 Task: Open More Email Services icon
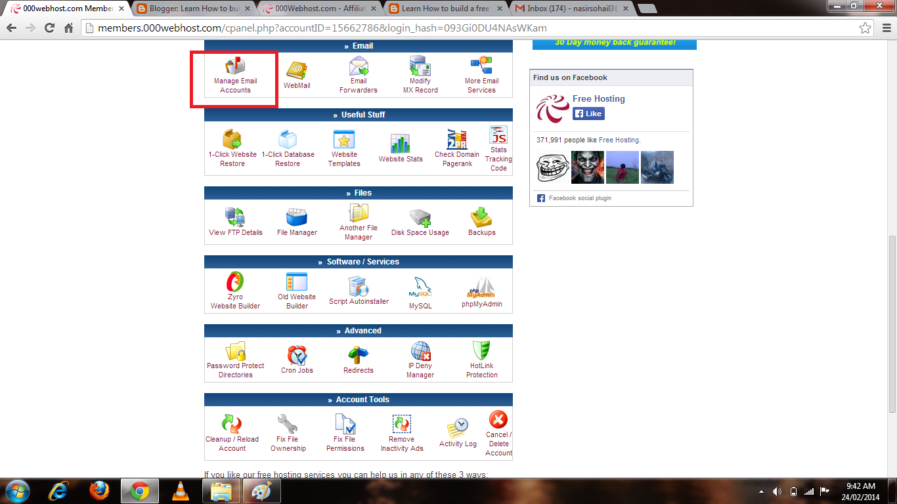pos(481,66)
